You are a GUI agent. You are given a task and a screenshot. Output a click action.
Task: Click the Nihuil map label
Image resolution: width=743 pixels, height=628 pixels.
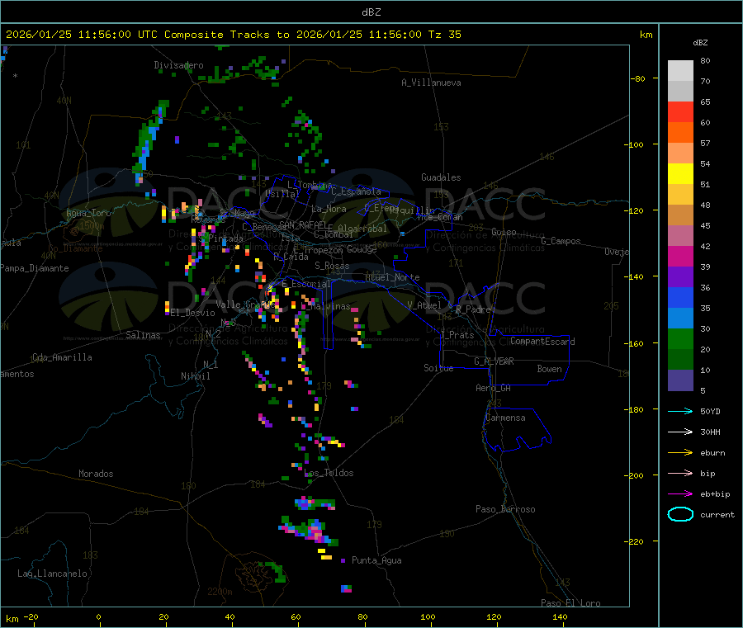[195, 376]
